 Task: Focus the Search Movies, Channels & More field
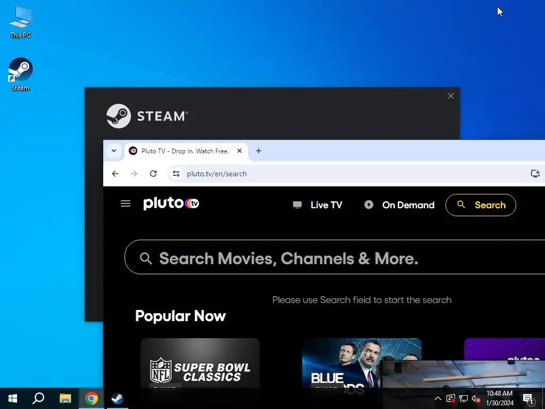(x=334, y=257)
